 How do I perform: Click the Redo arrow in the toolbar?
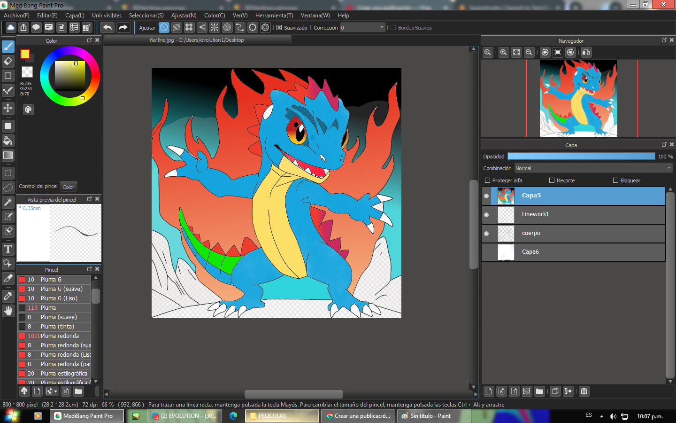(x=123, y=27)
